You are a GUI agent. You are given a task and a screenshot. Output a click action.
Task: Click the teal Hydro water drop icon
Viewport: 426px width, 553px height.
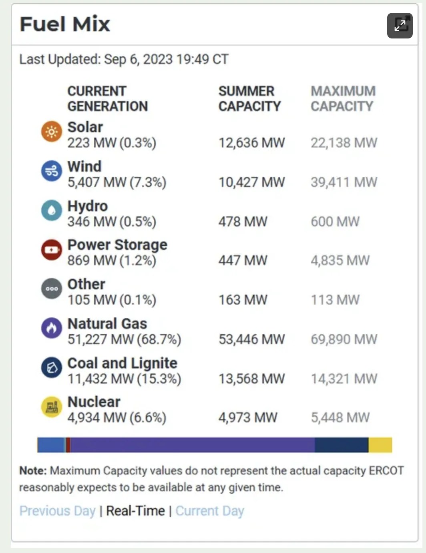click(x=52, y=210)
